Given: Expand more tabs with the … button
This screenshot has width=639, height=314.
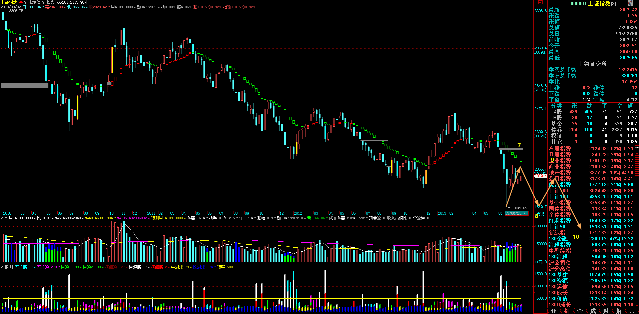Looking at the screenshot, I should [x=632, y=311].
